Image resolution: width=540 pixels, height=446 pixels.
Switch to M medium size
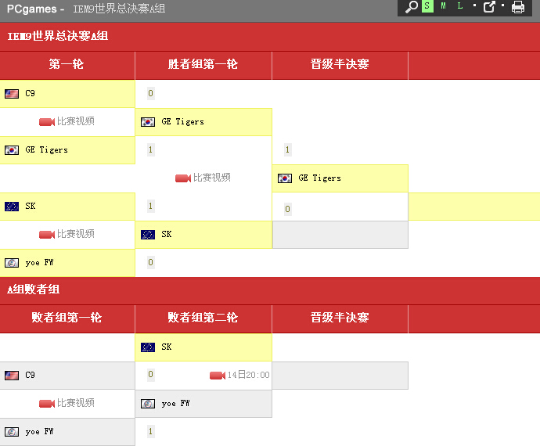tap(444, 6)
